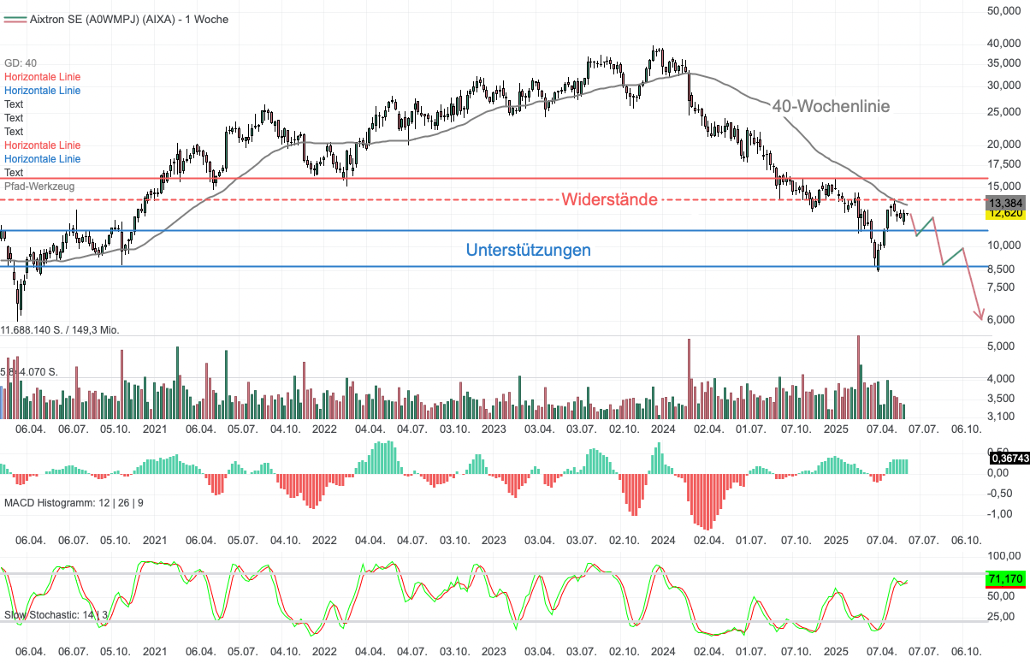
Task: Click the stochastic value tag 71,170
Action: pyautogui.click(x=1006, y=579)
